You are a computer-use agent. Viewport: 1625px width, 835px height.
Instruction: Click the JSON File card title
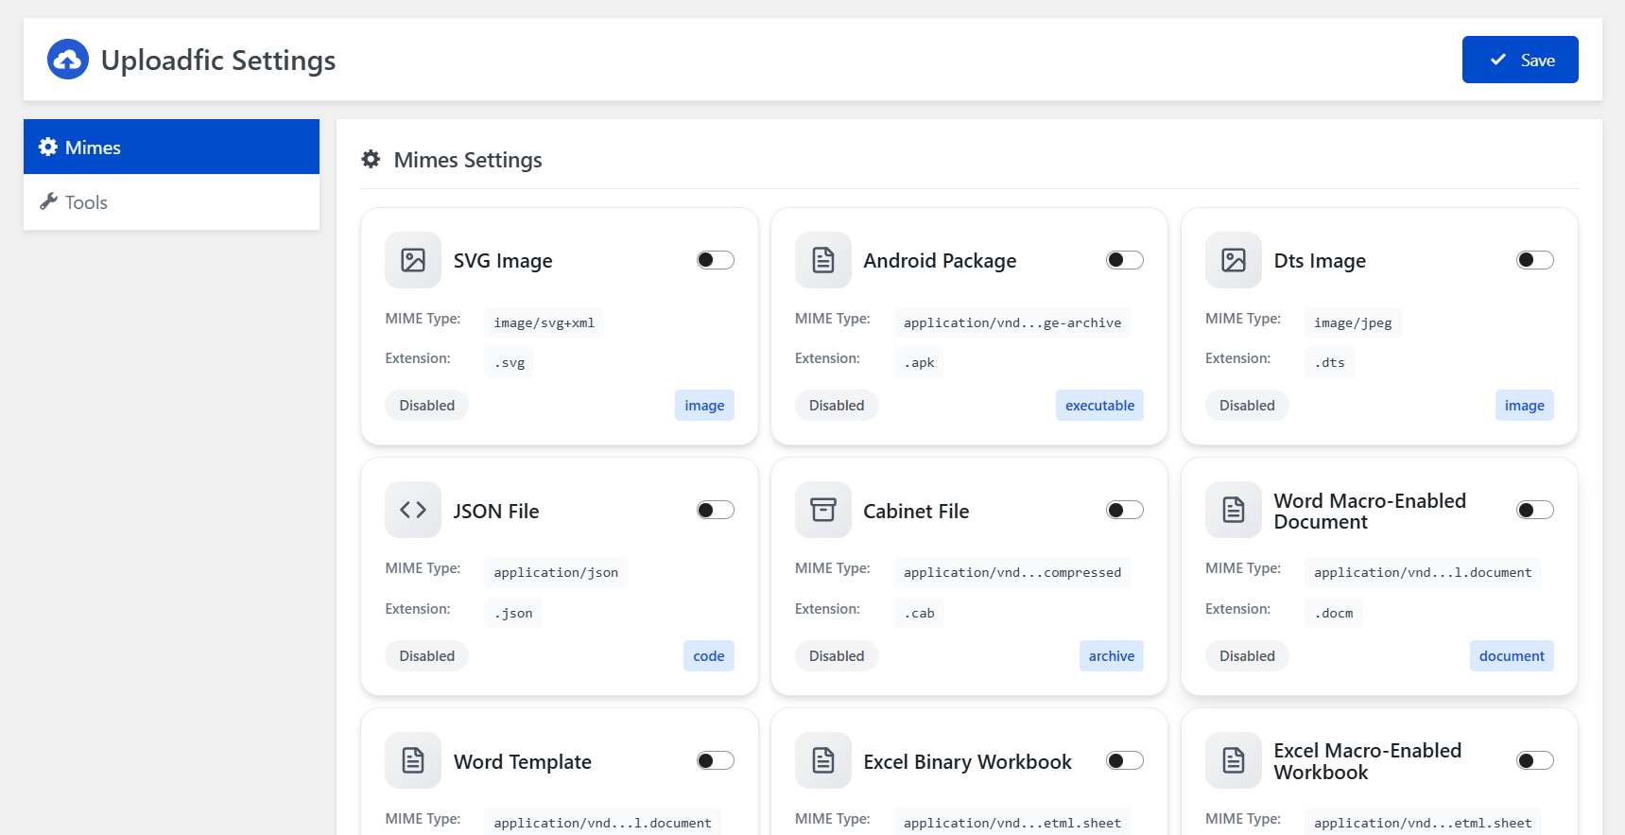[x=496, y=511]
